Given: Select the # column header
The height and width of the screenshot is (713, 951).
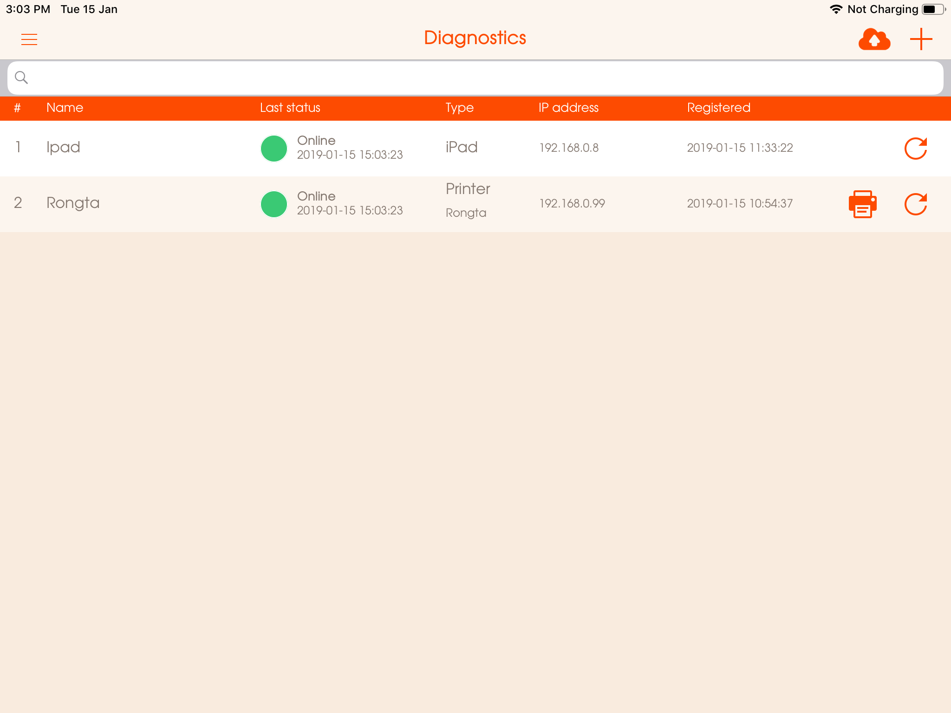Looking at the screenshot, I should [18, 108].
